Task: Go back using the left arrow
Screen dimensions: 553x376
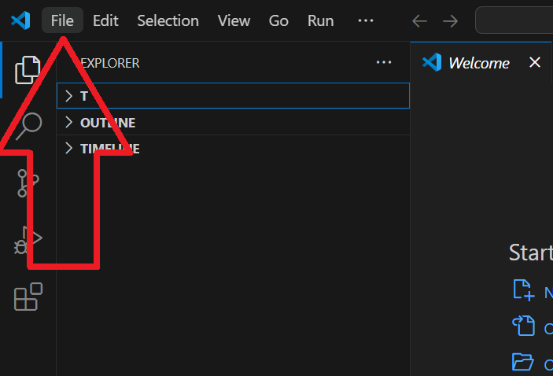Action: pos(420,21)
